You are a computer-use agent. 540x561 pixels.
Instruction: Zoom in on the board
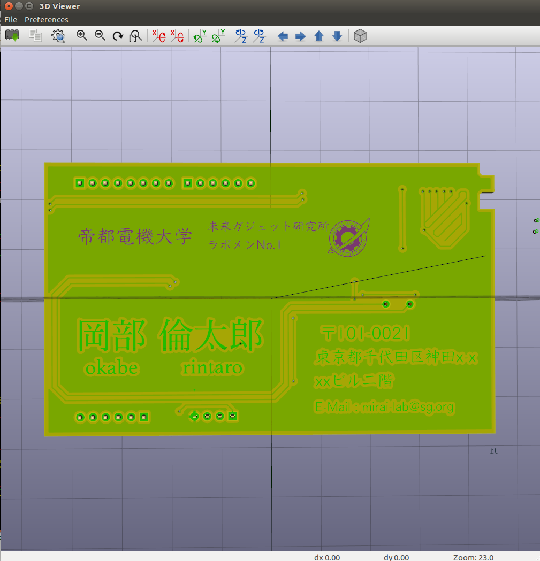[x=81, y=36]
